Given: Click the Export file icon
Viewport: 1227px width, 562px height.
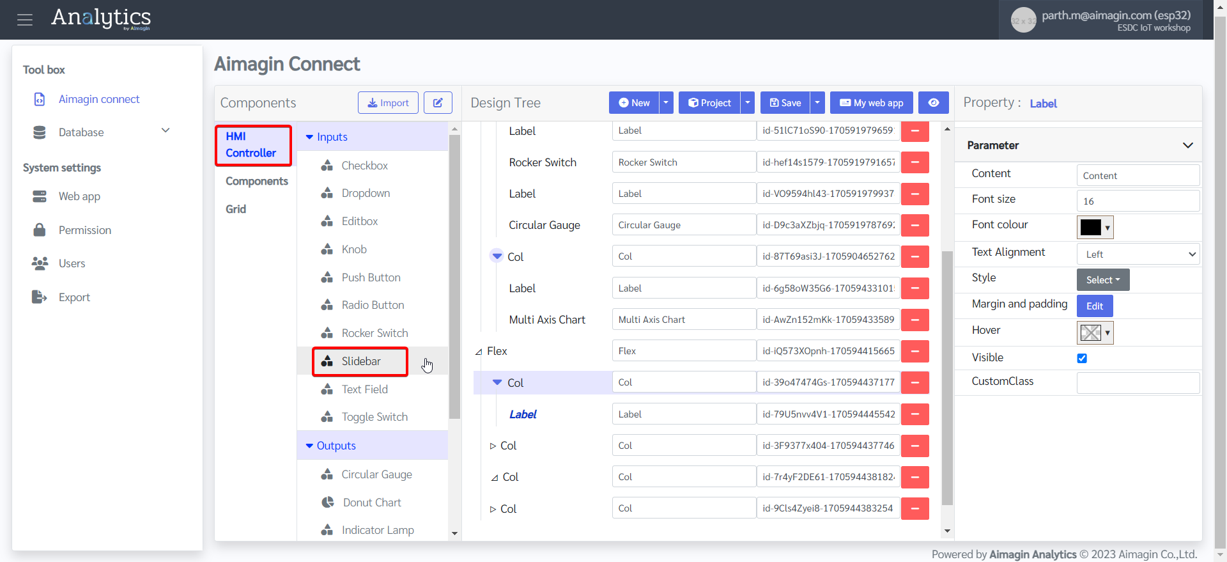Looking at the screenshot, I should click(40, 297).
